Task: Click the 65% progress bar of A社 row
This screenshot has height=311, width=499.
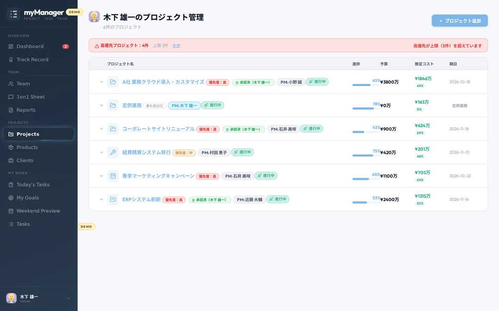Action: pyautogui.click(x=365, y=84)
